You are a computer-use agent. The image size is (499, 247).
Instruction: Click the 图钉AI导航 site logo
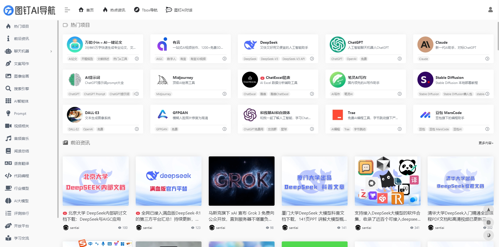coord(29,10)
